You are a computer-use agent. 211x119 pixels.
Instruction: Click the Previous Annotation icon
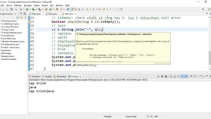pyautogui.click(x=94, y=9)
